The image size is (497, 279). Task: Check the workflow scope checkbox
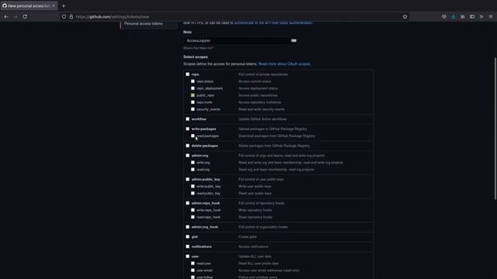188,119
